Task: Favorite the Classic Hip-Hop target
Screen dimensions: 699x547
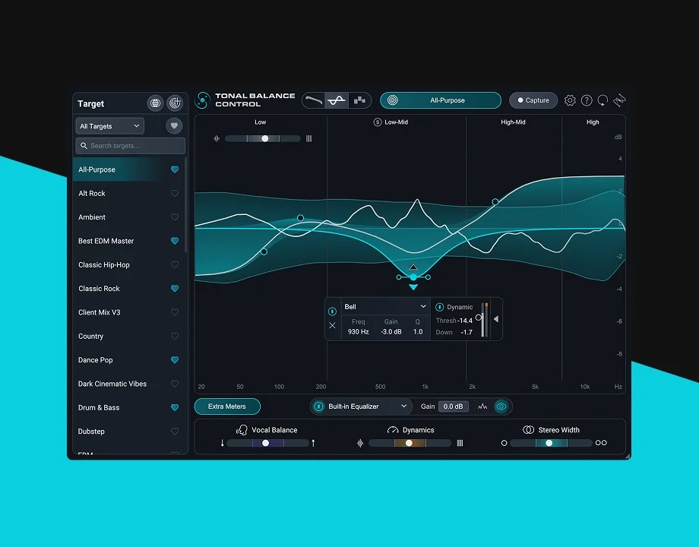Action: click(x=175, y=265)
